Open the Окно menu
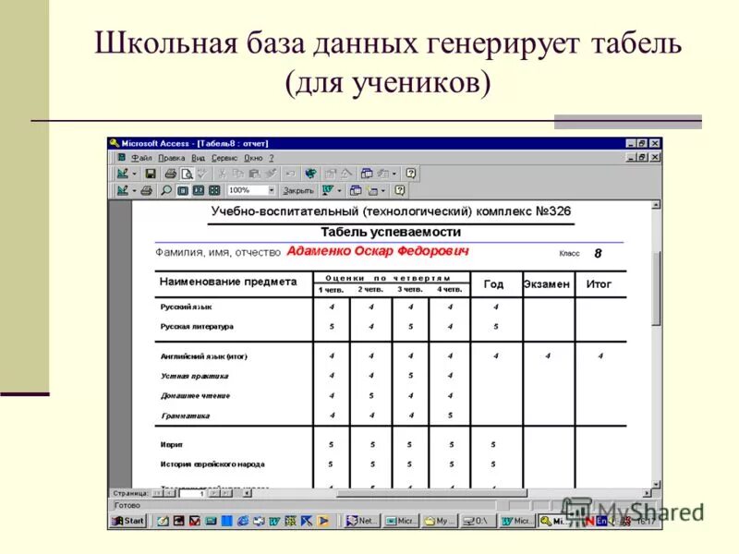 tap(253, 158)
